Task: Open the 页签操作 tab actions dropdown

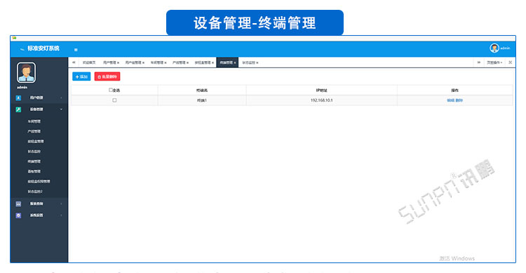Action: point(494,62)
